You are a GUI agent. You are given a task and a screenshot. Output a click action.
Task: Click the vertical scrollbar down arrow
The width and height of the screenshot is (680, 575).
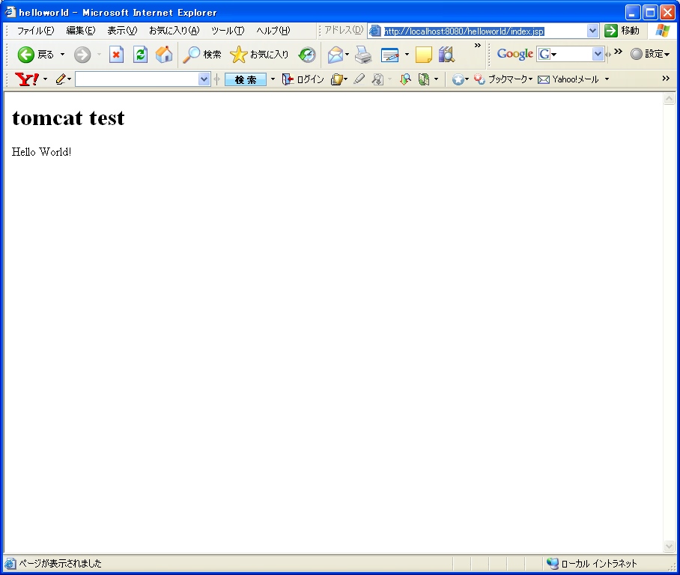pos(670,546)
